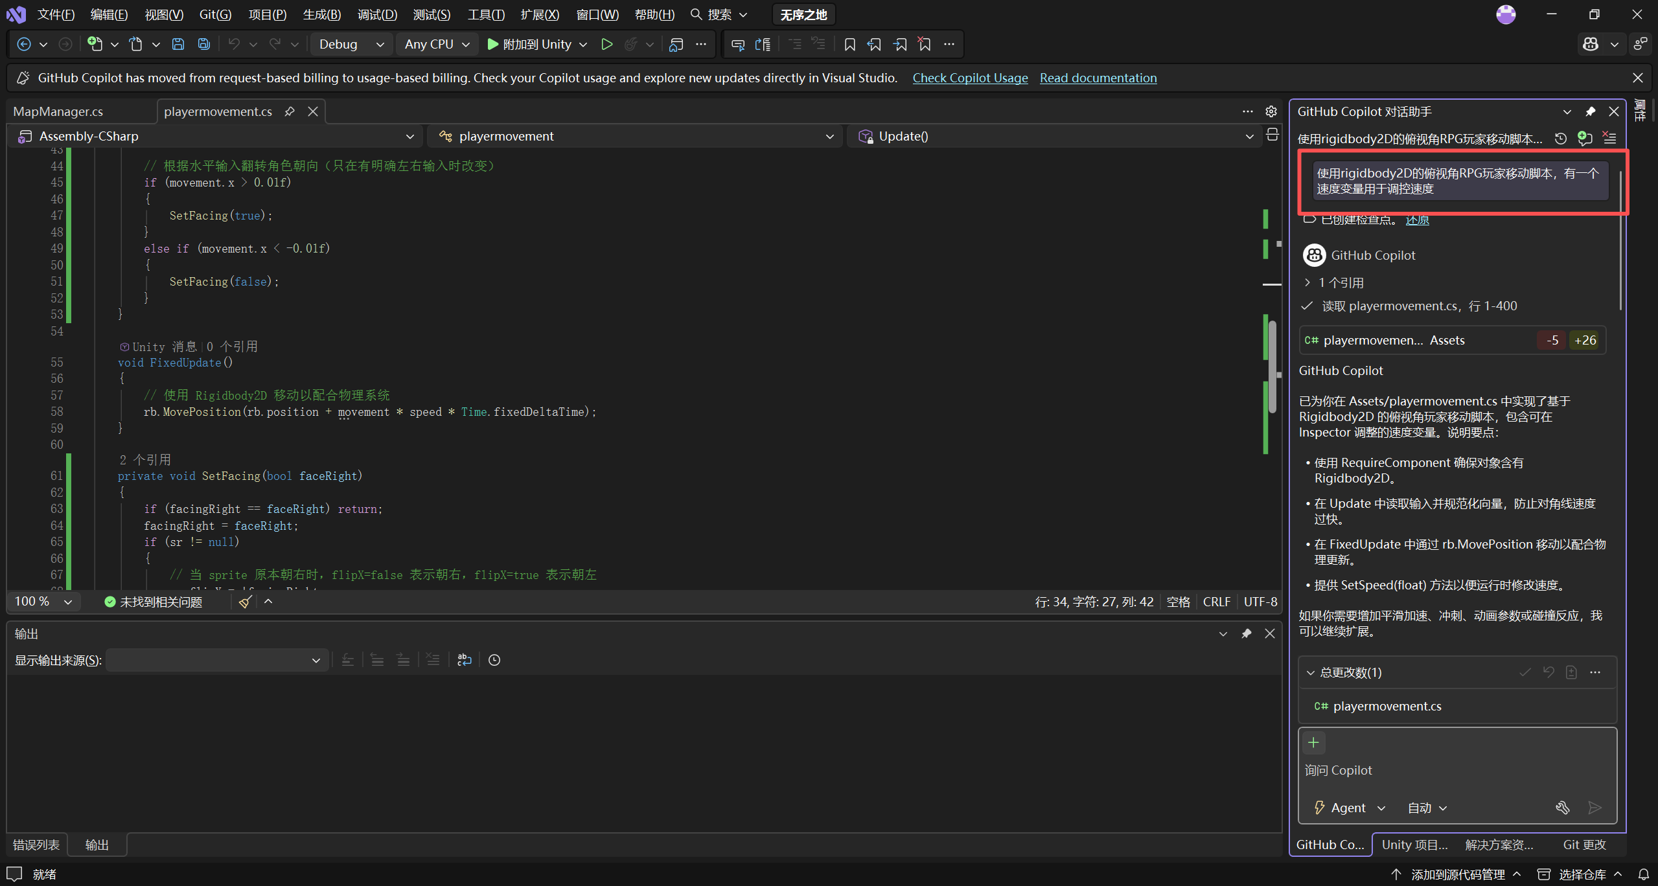Open Copilot chat history (clock icon)
1658x886 pixels.
1561,139
